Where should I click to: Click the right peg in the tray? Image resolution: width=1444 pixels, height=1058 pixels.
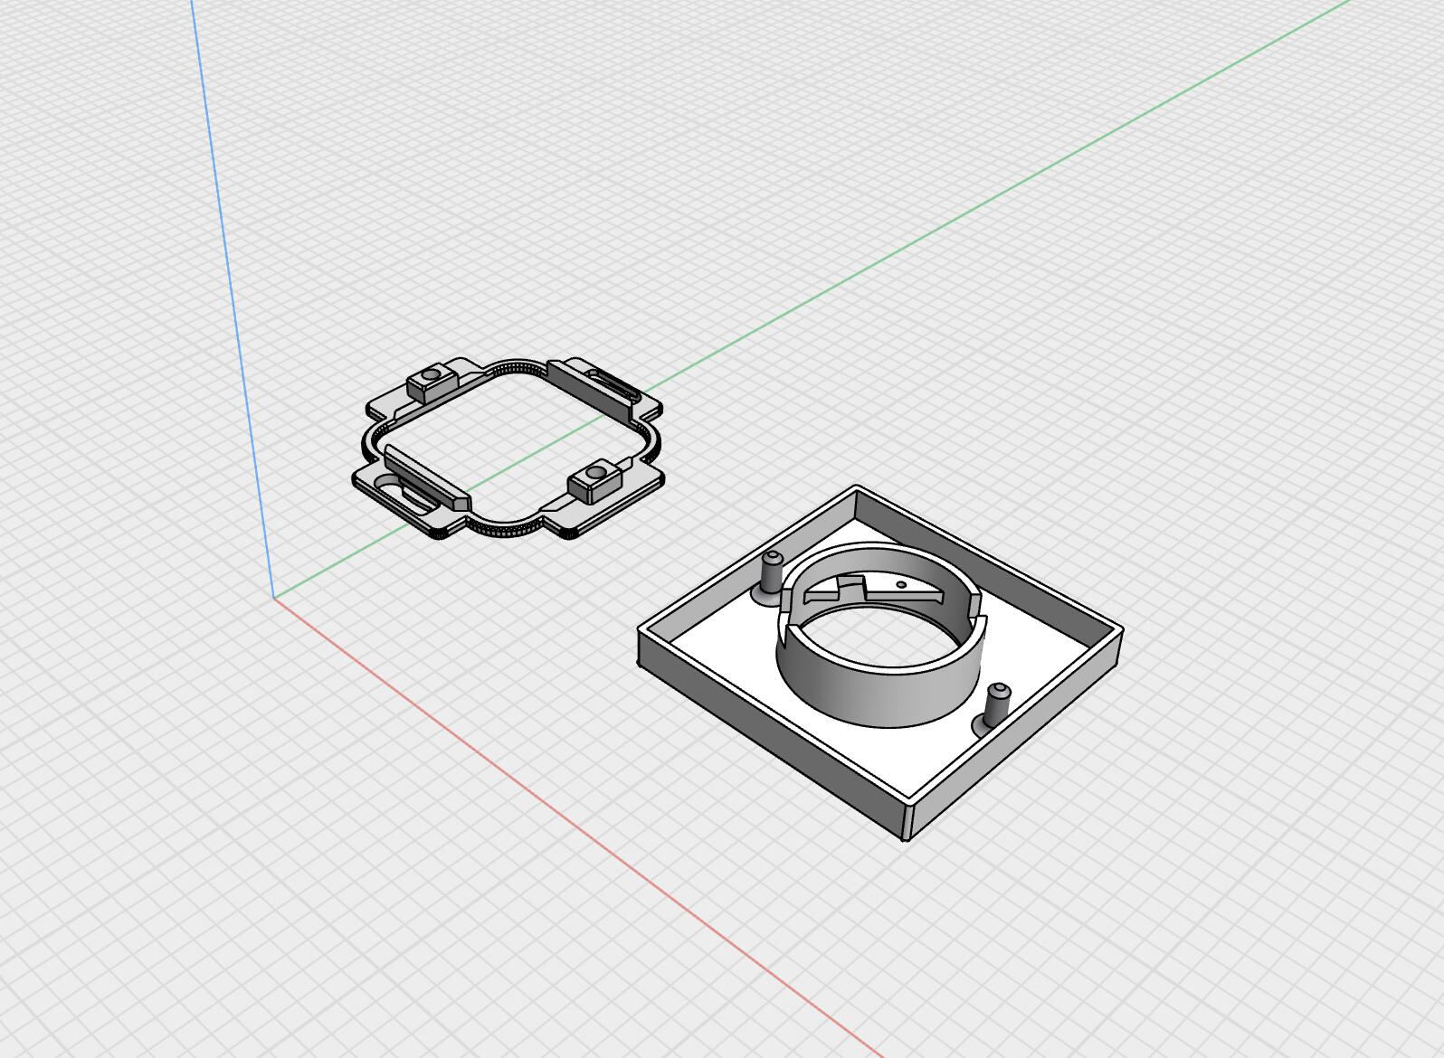[x=997, y=703]
